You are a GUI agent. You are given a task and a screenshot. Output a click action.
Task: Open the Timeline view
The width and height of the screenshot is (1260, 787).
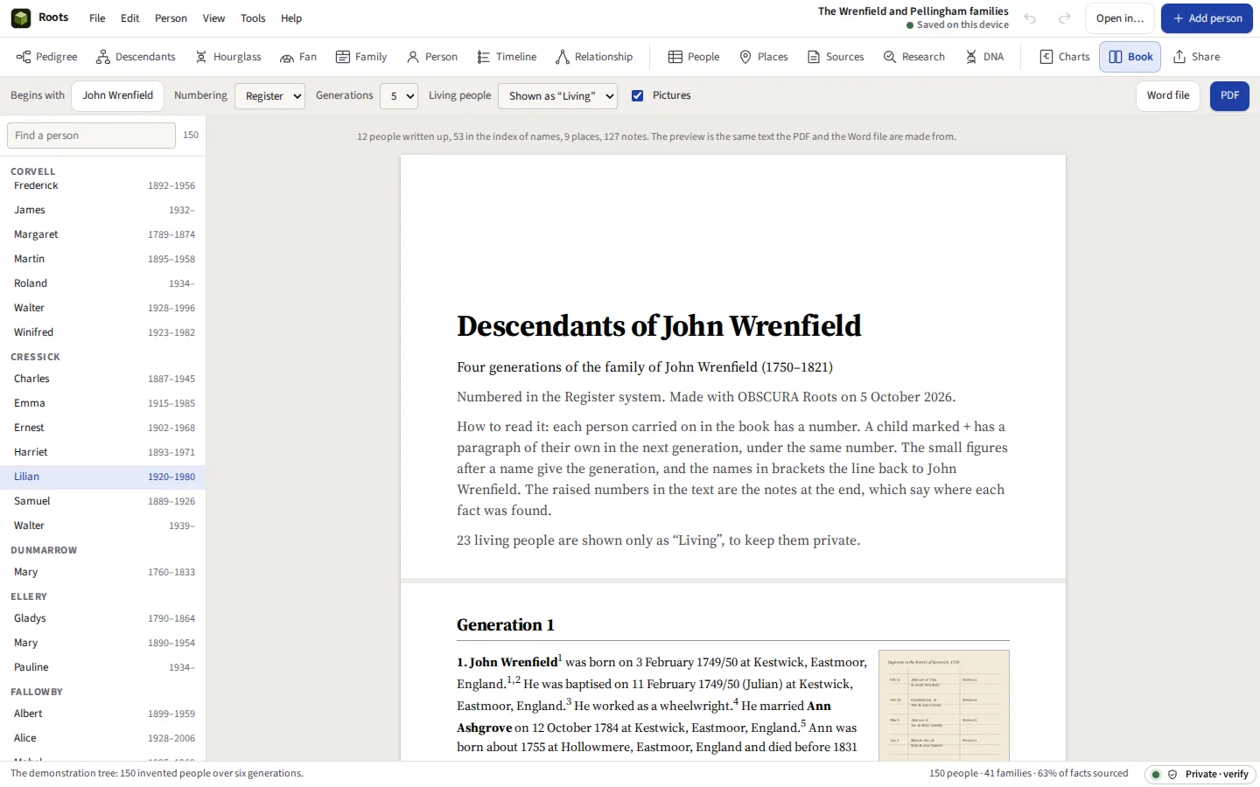click(x=507, y=57)
